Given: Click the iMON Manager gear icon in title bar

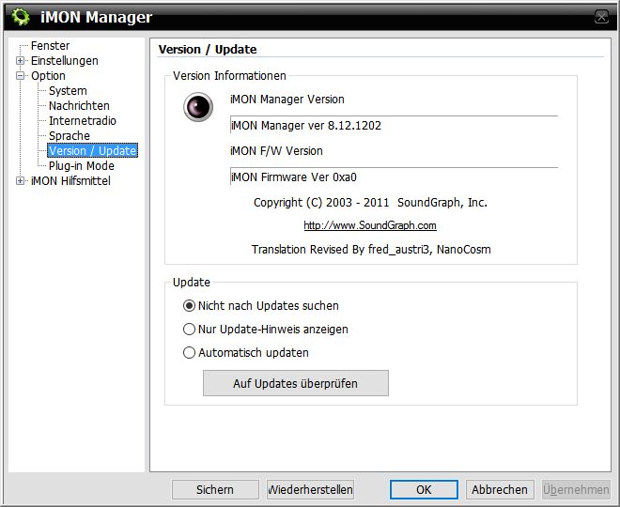Looking at the screenshot, I should [x=21, y=17].
